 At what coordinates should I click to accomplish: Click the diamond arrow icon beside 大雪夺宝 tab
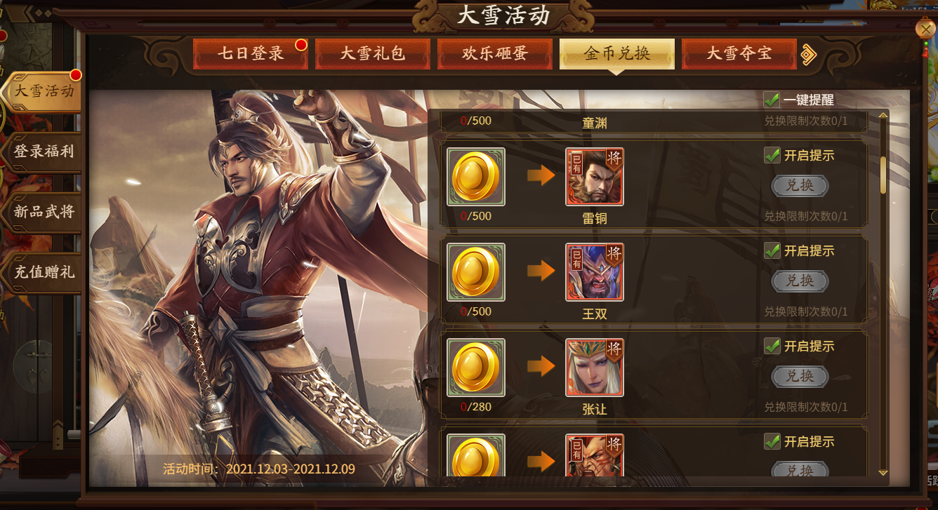(x=809, y=54)
